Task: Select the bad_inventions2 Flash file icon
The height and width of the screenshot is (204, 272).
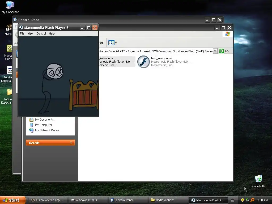Action: coord(143,62)
